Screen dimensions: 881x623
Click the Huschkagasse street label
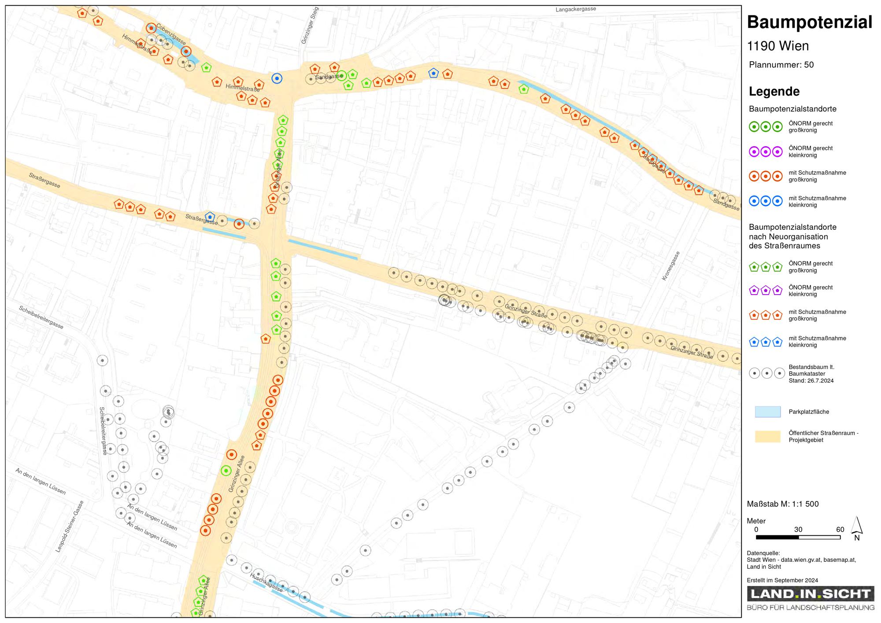click(x=266, y=582)
